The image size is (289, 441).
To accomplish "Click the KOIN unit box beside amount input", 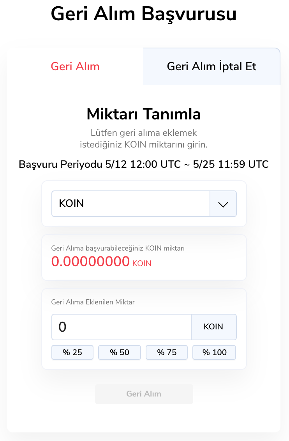I will pos(213,327).
